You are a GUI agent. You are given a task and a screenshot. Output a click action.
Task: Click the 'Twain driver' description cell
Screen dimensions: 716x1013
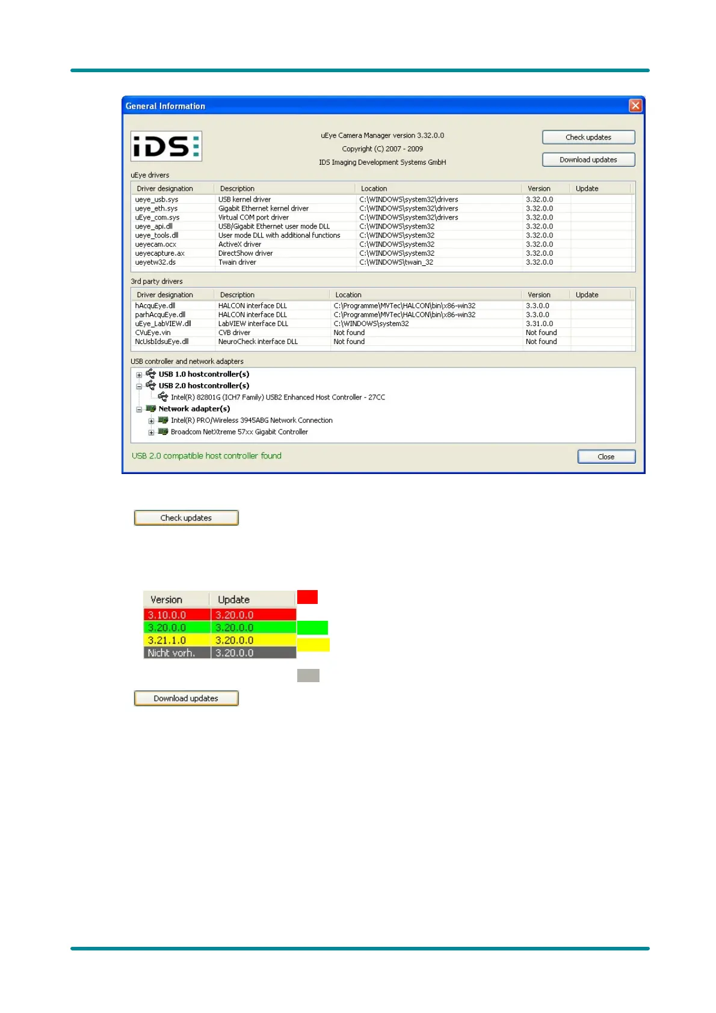[x=237, y=262]
